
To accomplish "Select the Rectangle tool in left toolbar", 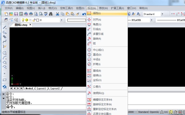I will [5, 80].
